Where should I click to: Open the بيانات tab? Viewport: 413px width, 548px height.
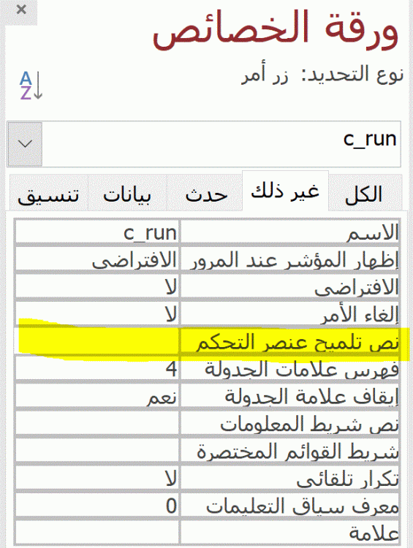tap(127, 194)
